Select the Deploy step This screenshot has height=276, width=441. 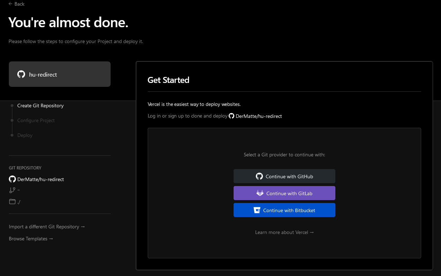click(x=25, y=135)
